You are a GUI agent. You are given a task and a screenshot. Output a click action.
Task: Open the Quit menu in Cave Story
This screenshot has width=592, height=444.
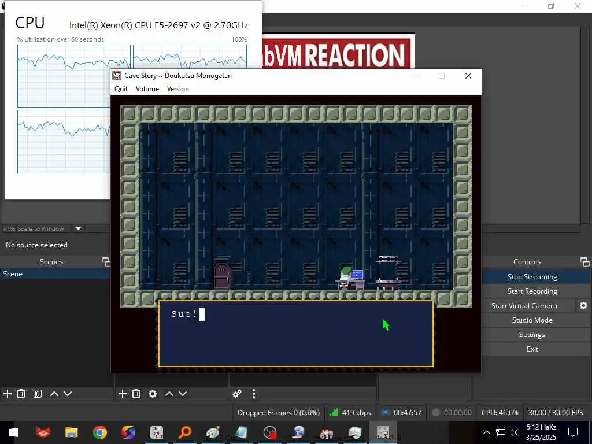point(121,88)
